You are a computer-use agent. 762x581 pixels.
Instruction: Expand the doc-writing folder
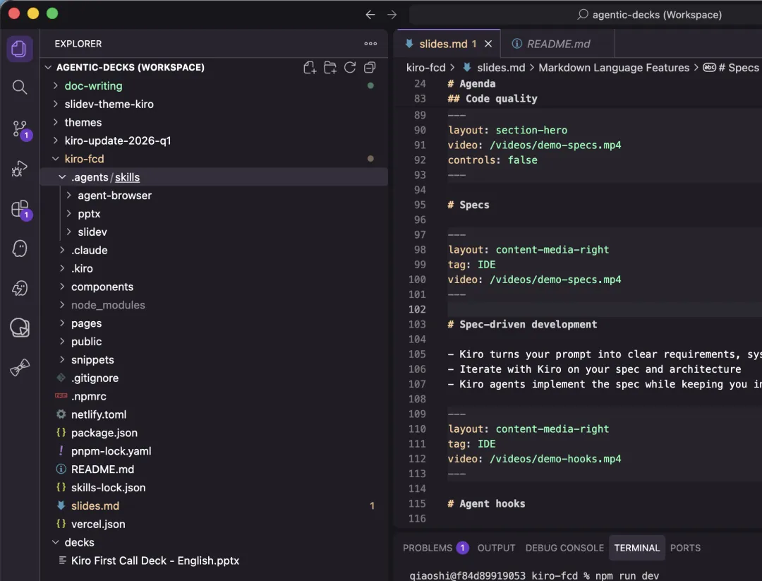click(x=56, y=85)
